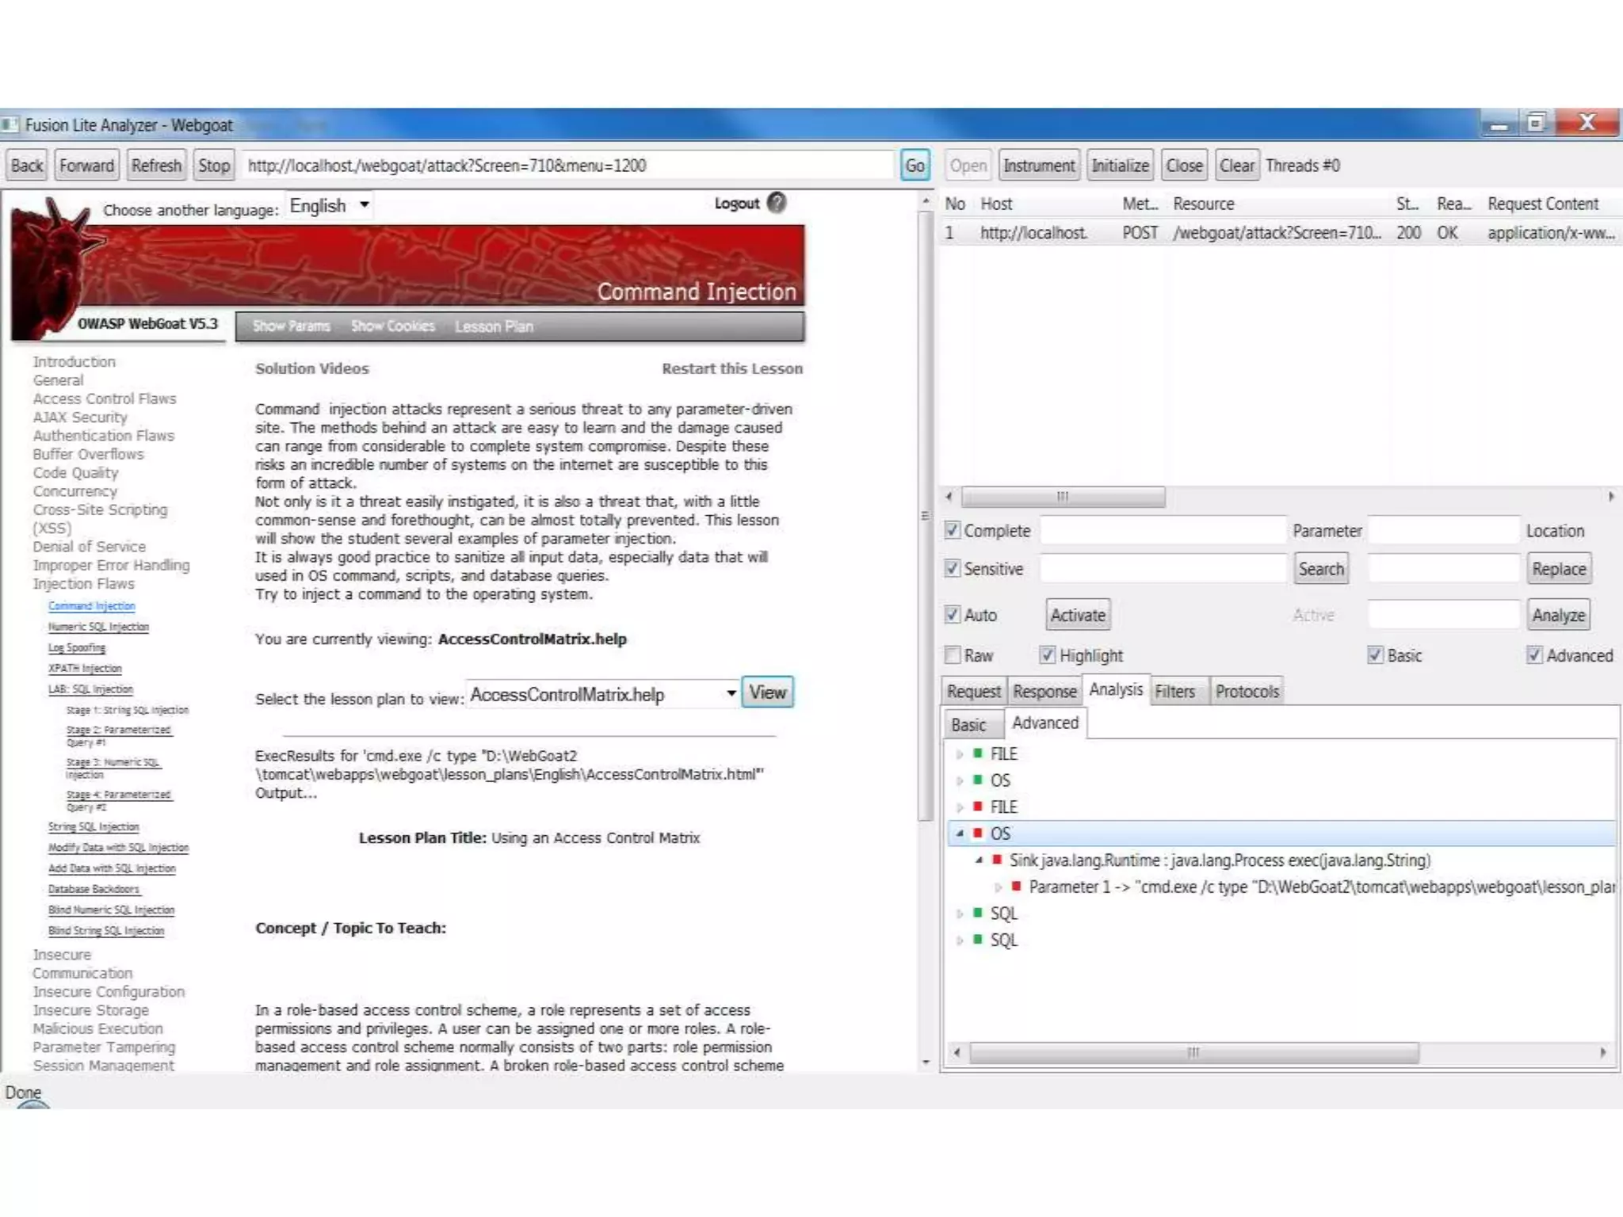Click the red Sink java.lang.Runtime marker

pos(997,860)
